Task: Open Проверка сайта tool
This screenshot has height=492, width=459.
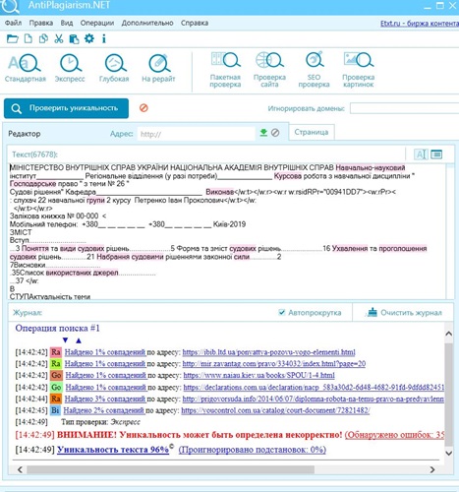Action: click(269, 70)
